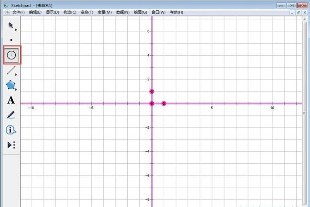The image size is (310, 207).
Task: Click the scroll up arrow on vertical scrollbar
Action: (305, 19)
